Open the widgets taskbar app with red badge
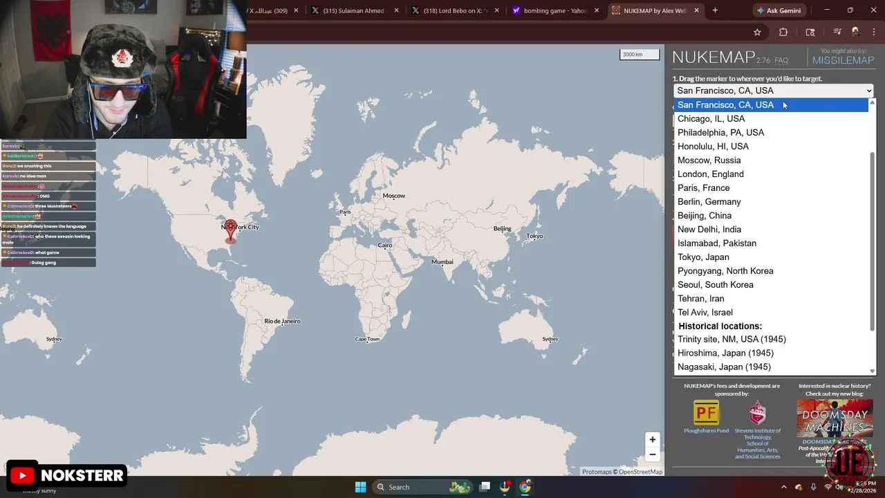This screenshot has height=498, width=885. [505, 487]
